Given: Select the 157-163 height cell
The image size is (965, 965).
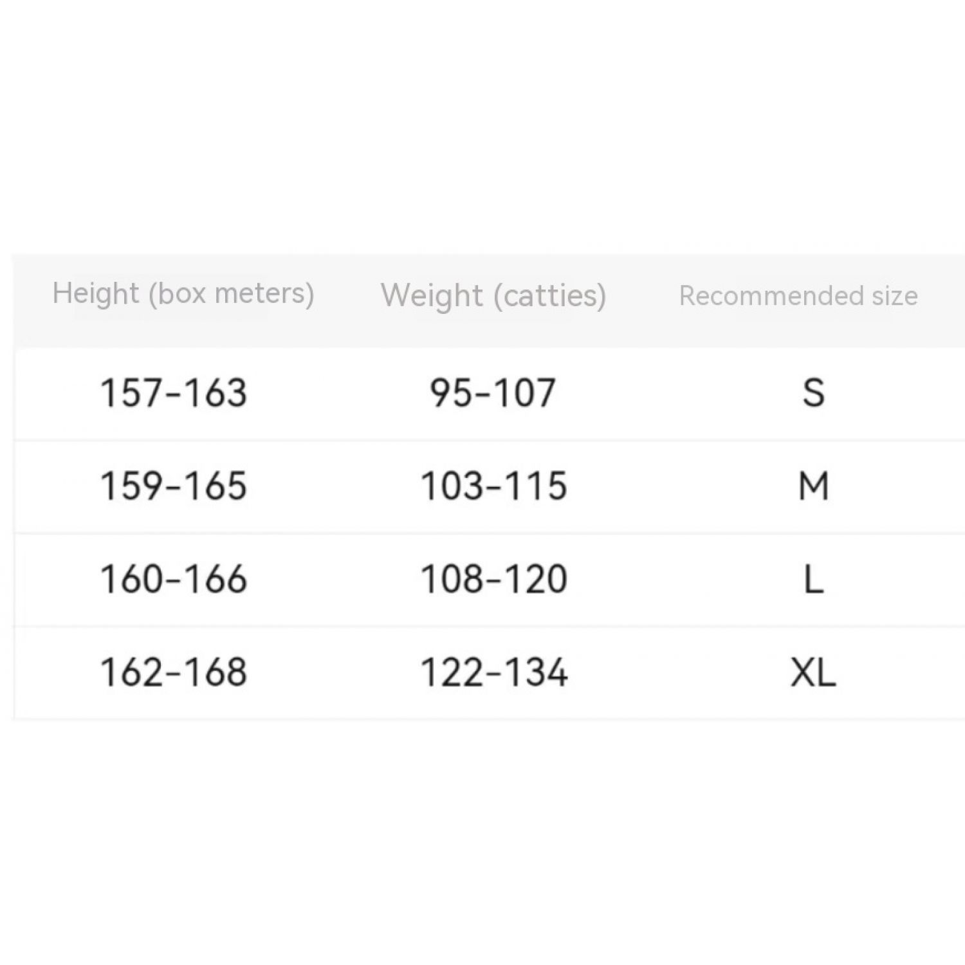Looking at the screenshot, I should tap(174, 392).
